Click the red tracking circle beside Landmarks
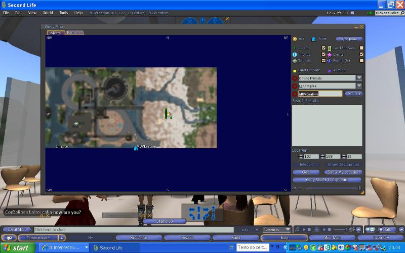 (295, 86)
